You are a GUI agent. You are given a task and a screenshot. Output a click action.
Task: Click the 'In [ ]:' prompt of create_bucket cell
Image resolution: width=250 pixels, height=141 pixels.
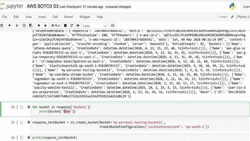click(17, 122)
